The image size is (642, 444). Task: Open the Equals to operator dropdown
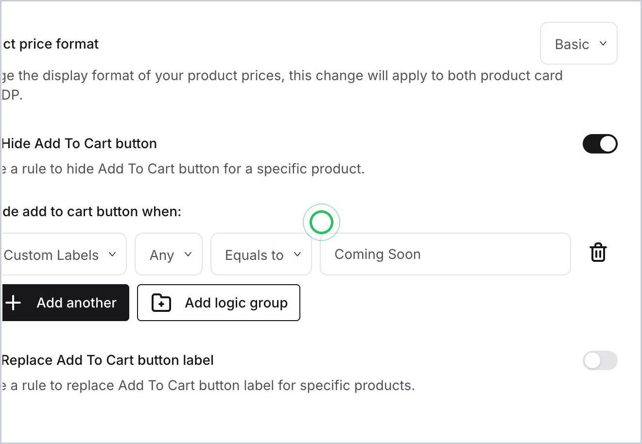261,254
